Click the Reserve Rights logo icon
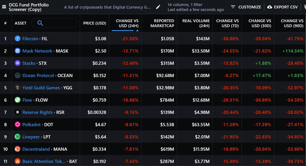The width and height of the screenshot is (306, 166). pos(18,112)
